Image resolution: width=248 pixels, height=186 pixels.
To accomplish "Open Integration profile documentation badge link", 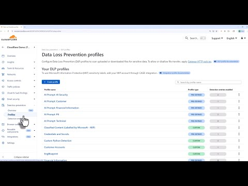I will click(x=175, y=73).
